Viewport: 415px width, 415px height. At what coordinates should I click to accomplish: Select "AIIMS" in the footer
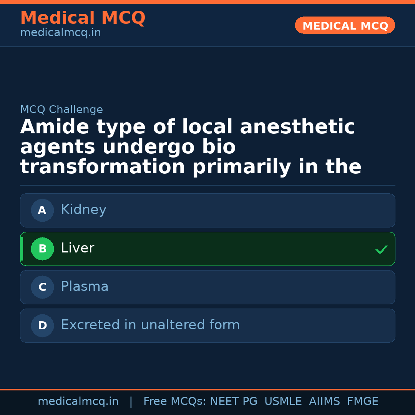(324, 402)
